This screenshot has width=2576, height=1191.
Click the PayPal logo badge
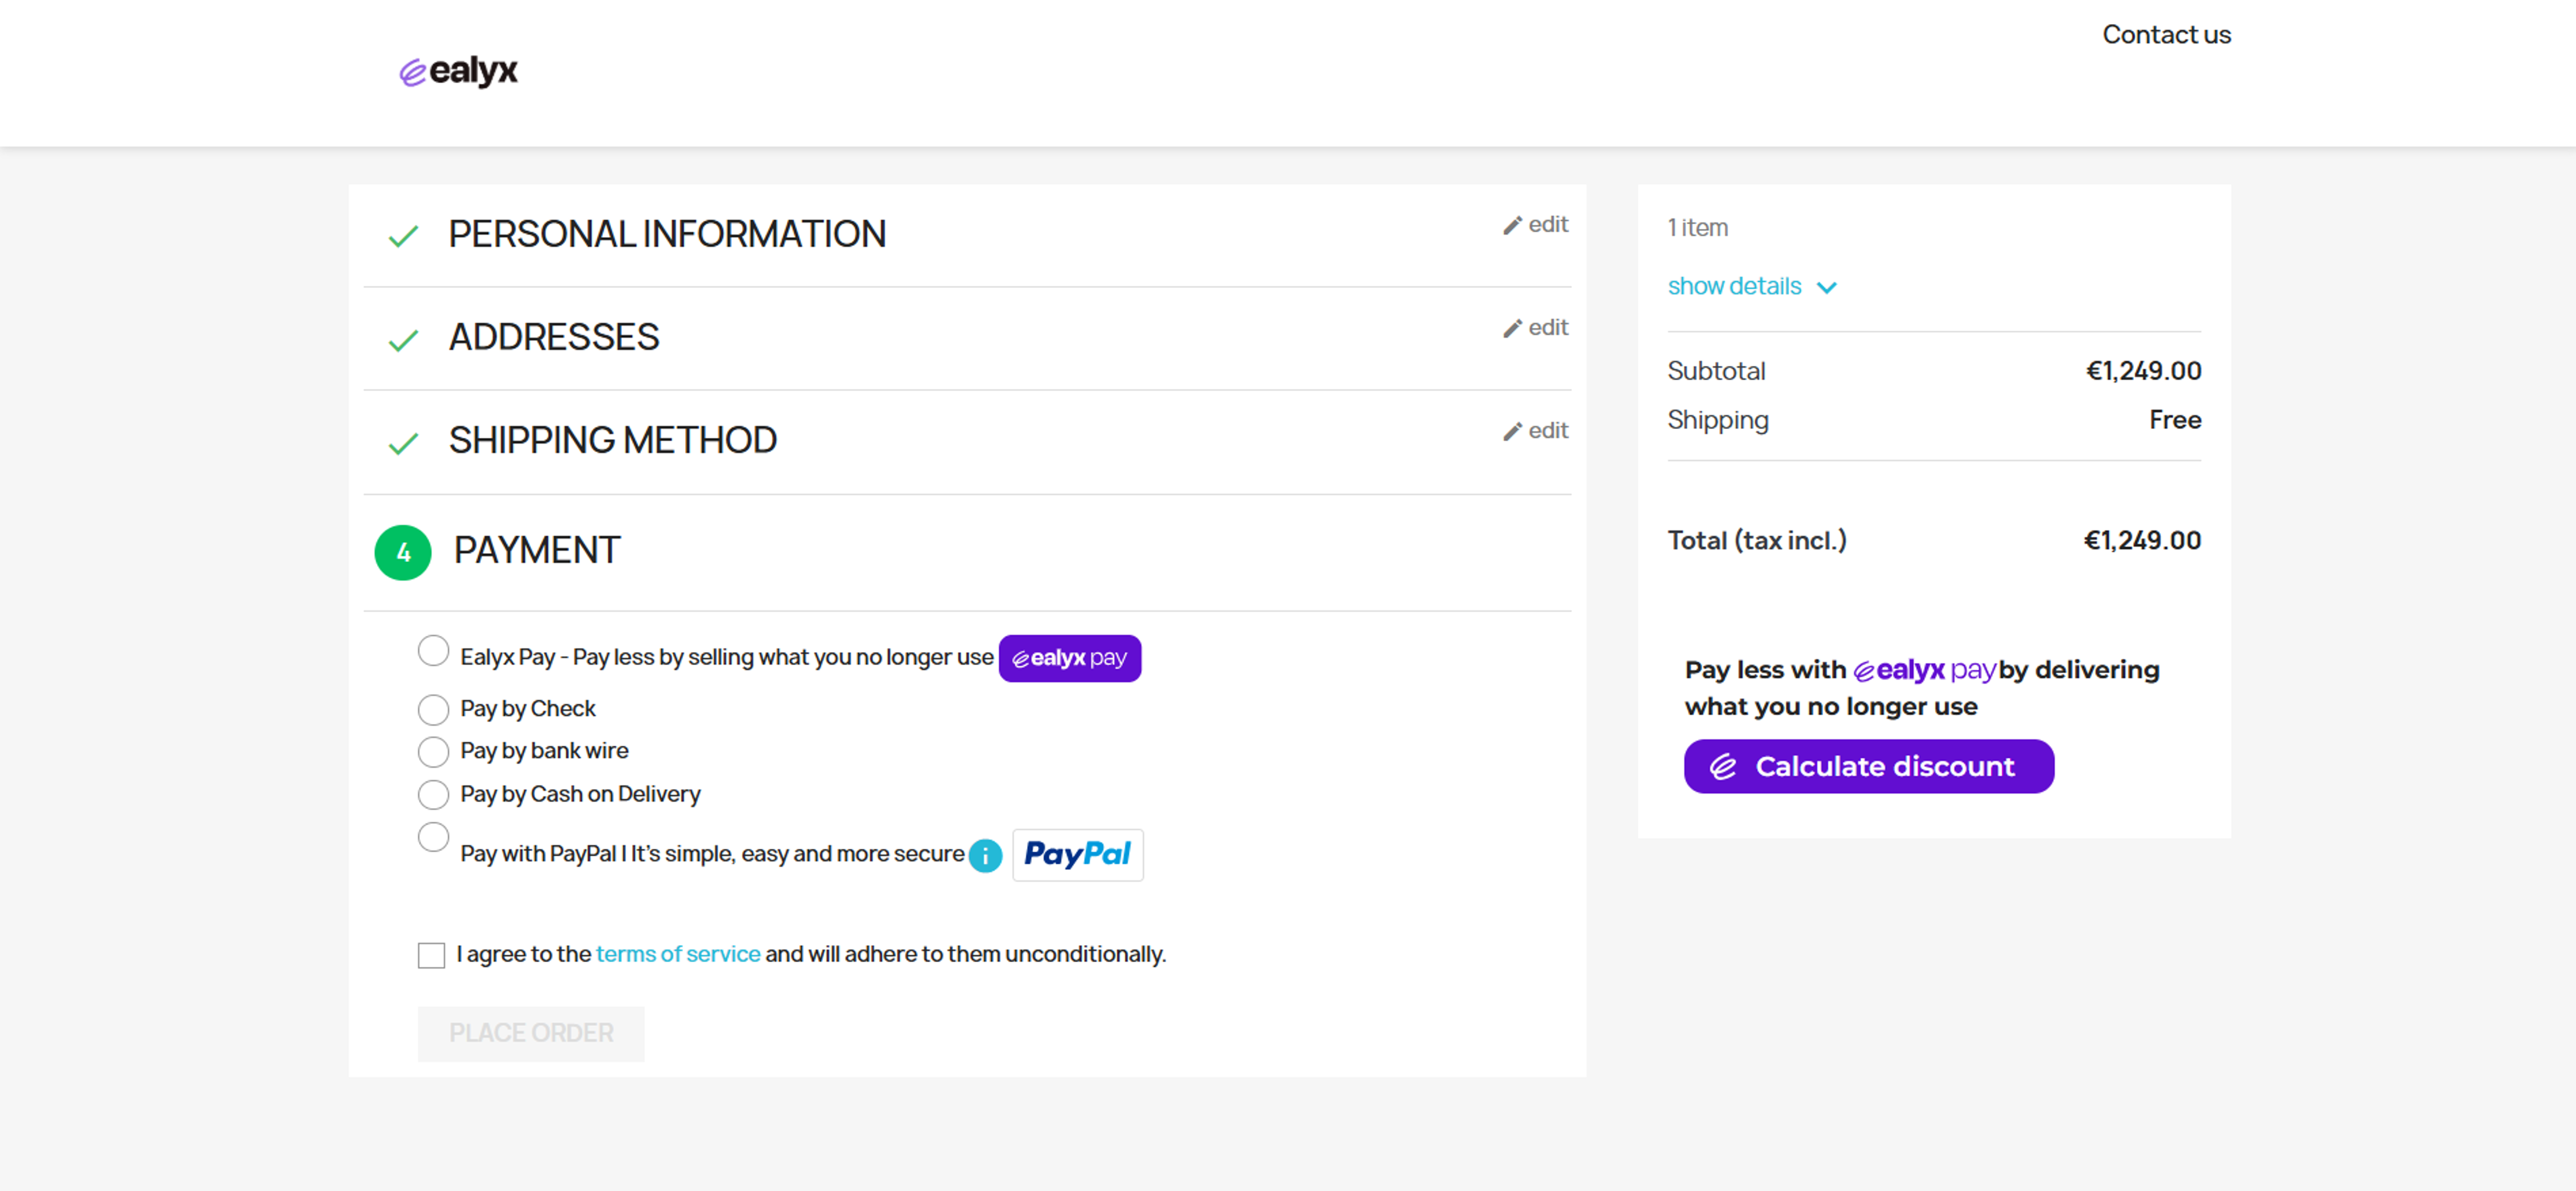pos(1077,854)
